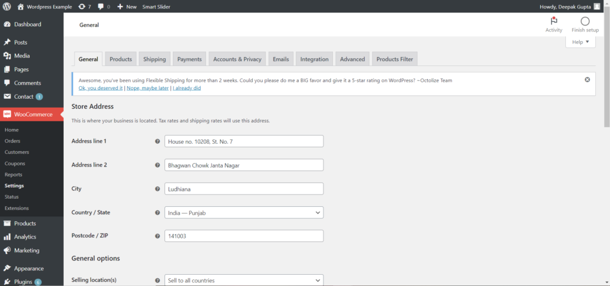This screenshot has width=610, height=286.
Task: Switch to the Payments settings tab
Action: [x=189, y=59]
